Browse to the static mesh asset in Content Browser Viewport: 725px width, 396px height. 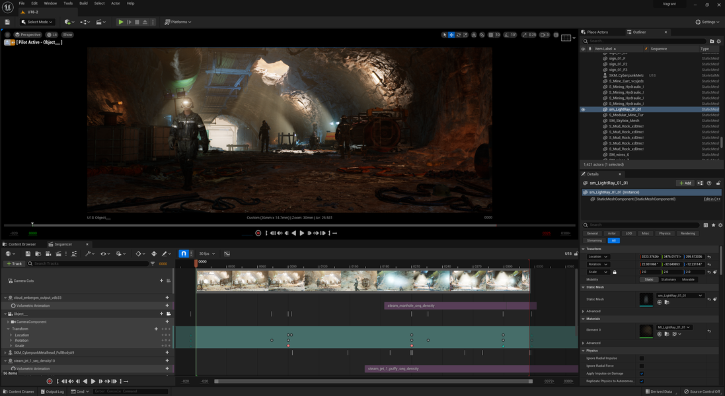[667, 302]
